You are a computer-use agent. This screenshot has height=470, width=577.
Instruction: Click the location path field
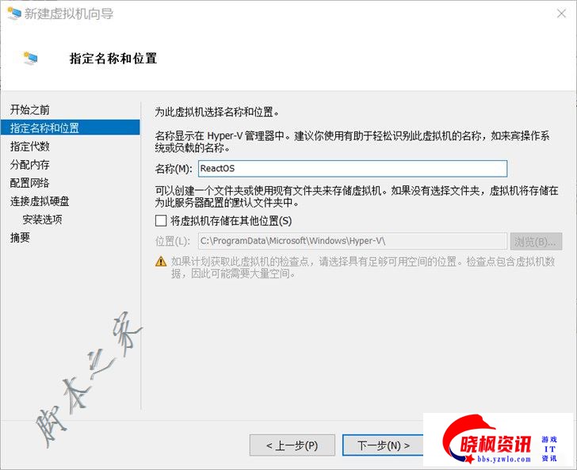click(351, 241)
